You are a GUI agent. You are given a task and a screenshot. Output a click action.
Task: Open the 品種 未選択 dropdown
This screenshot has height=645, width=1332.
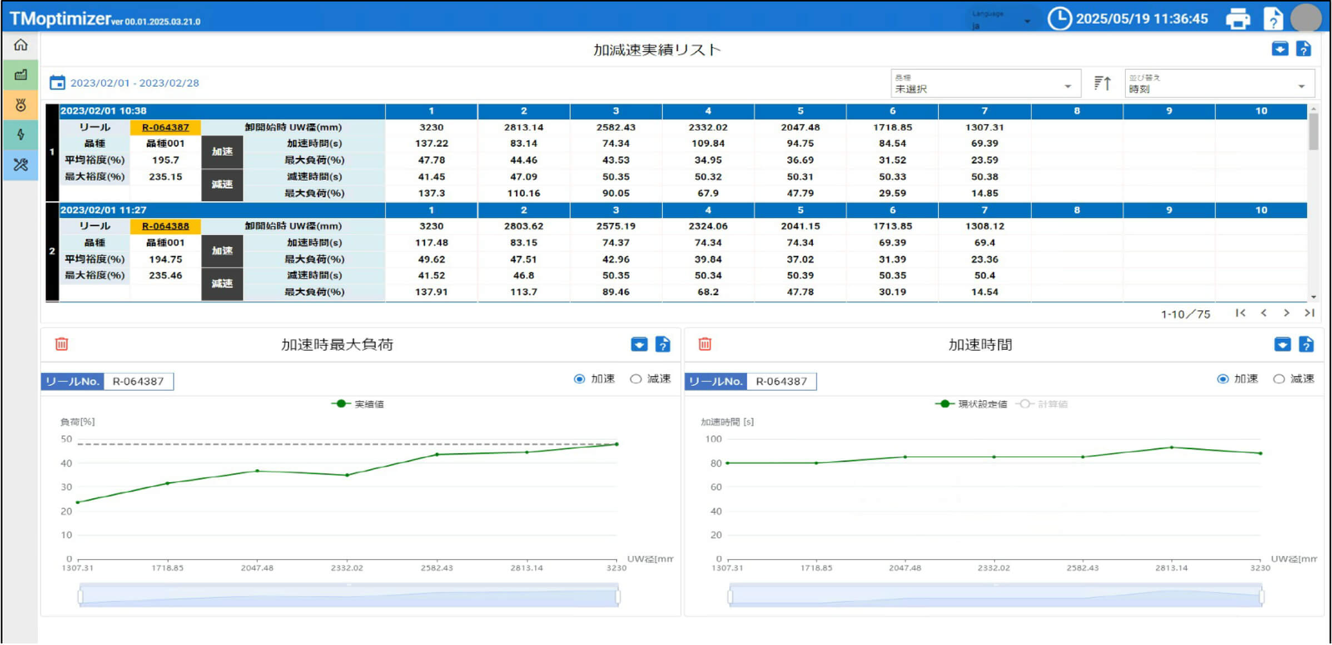point(985,84)
